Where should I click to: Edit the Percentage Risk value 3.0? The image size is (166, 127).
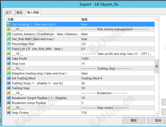(x=117, y=44)
